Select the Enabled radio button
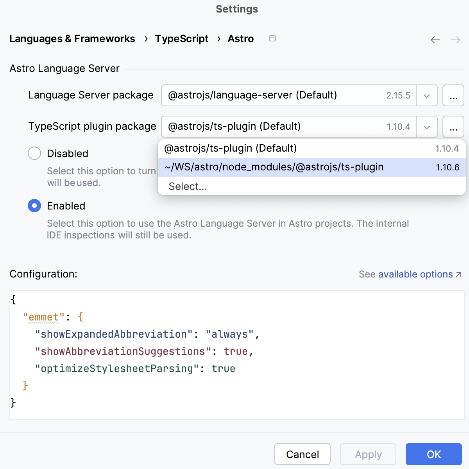This screenshot has width=469, height=469. coord(34,206)
